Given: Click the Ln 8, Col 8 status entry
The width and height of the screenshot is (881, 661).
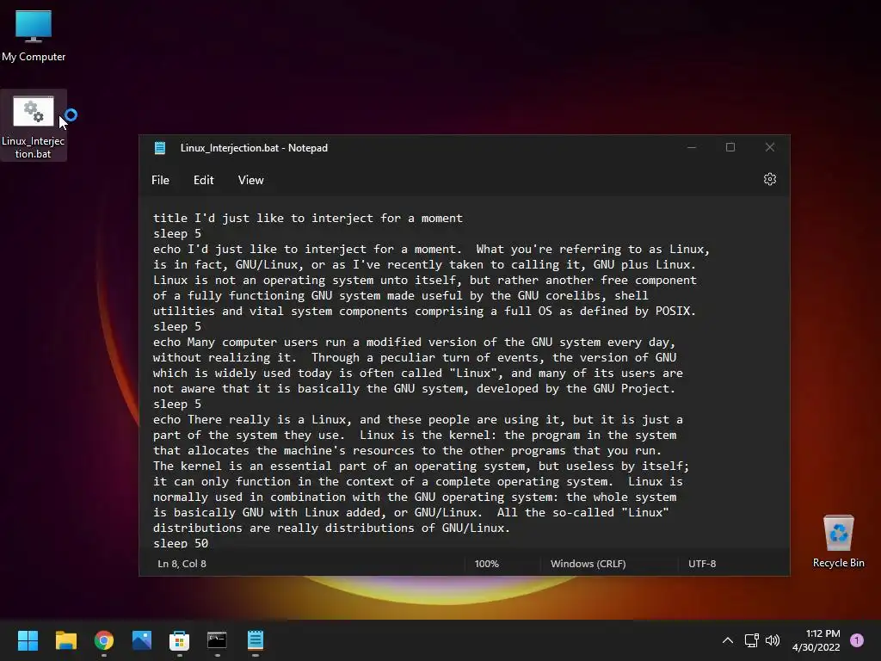Looking at the screenshot, I should pyautogui.click(x=182, y=564).
